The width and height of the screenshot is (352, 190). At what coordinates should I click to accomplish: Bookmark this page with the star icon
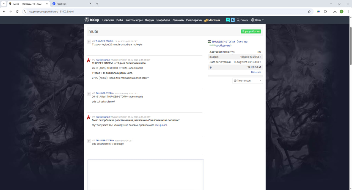[309, 12]
